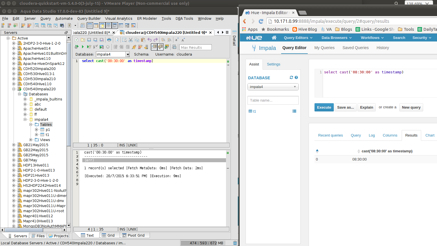
Task: Open the Data Browsers dropdown in Hue
Action: click(337, 38)
